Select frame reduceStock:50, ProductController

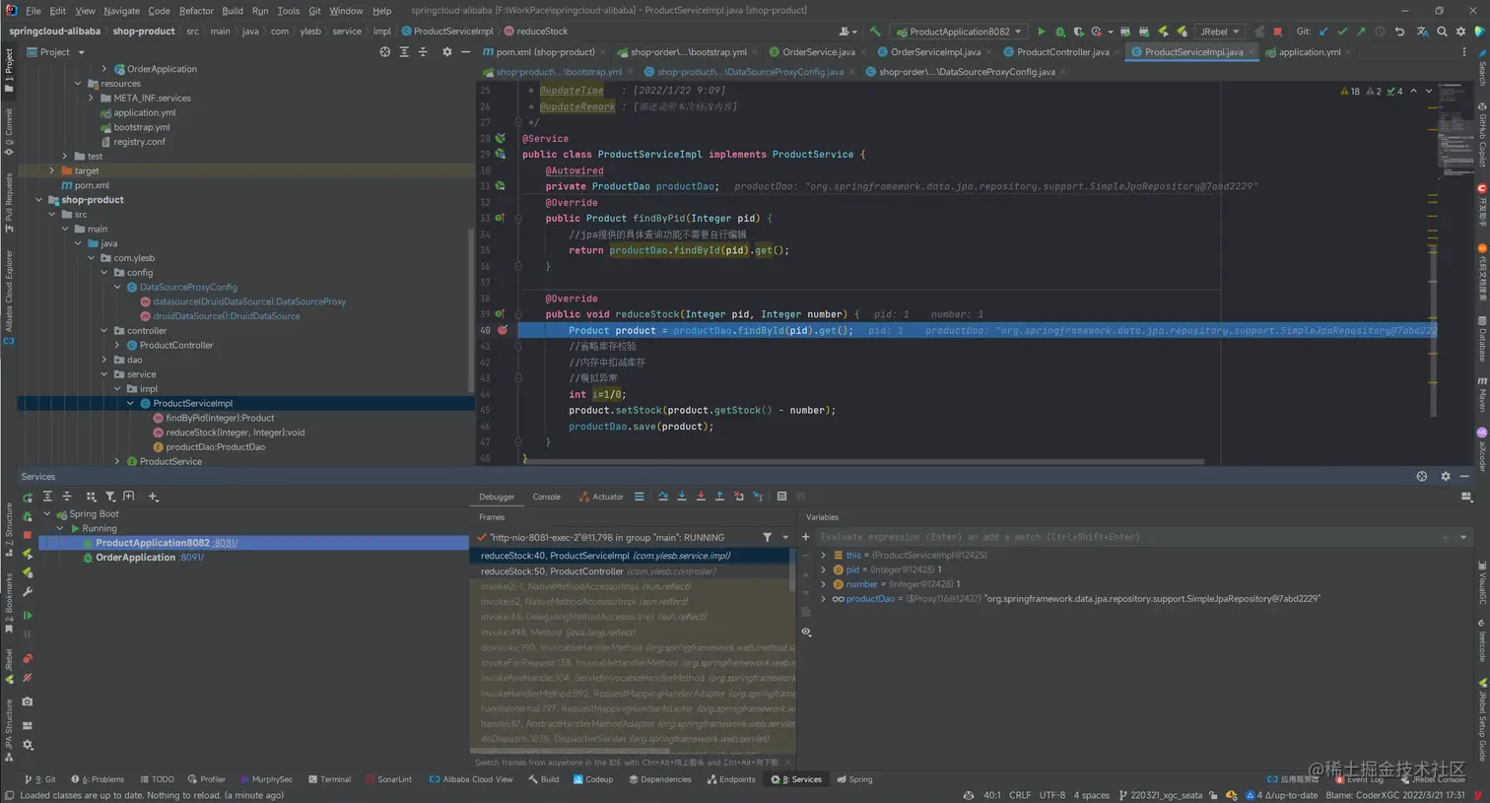tap(632, 571)
